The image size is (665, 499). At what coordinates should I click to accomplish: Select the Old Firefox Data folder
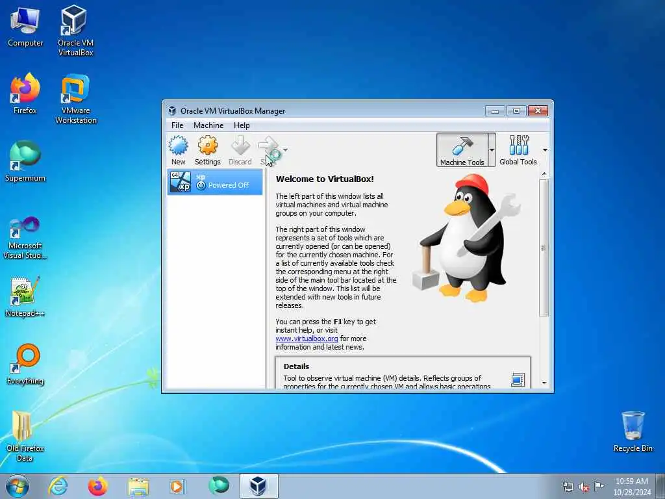(x=25, y=436)
